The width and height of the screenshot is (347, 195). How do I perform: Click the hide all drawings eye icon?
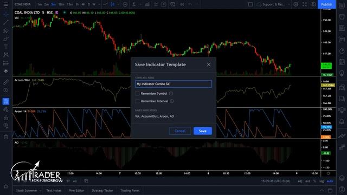click(6, 126)
